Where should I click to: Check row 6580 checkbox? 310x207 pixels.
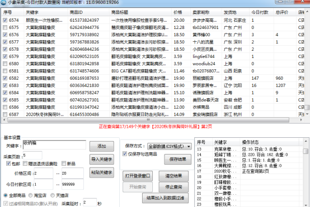click(5, 64)
